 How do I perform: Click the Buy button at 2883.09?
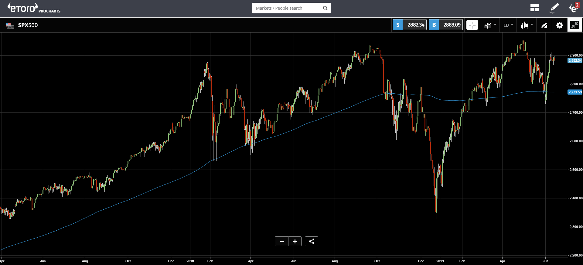pos(446,25)
